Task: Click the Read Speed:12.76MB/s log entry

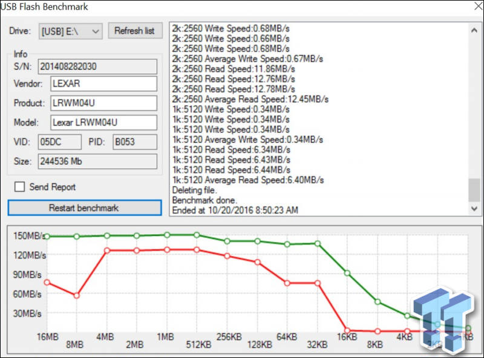Action: [x=234, y=79]
